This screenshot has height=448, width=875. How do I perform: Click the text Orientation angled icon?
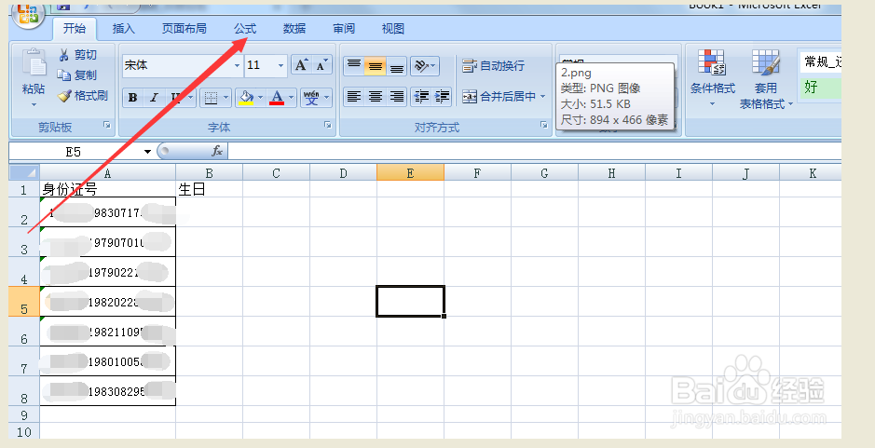(421, 66)
